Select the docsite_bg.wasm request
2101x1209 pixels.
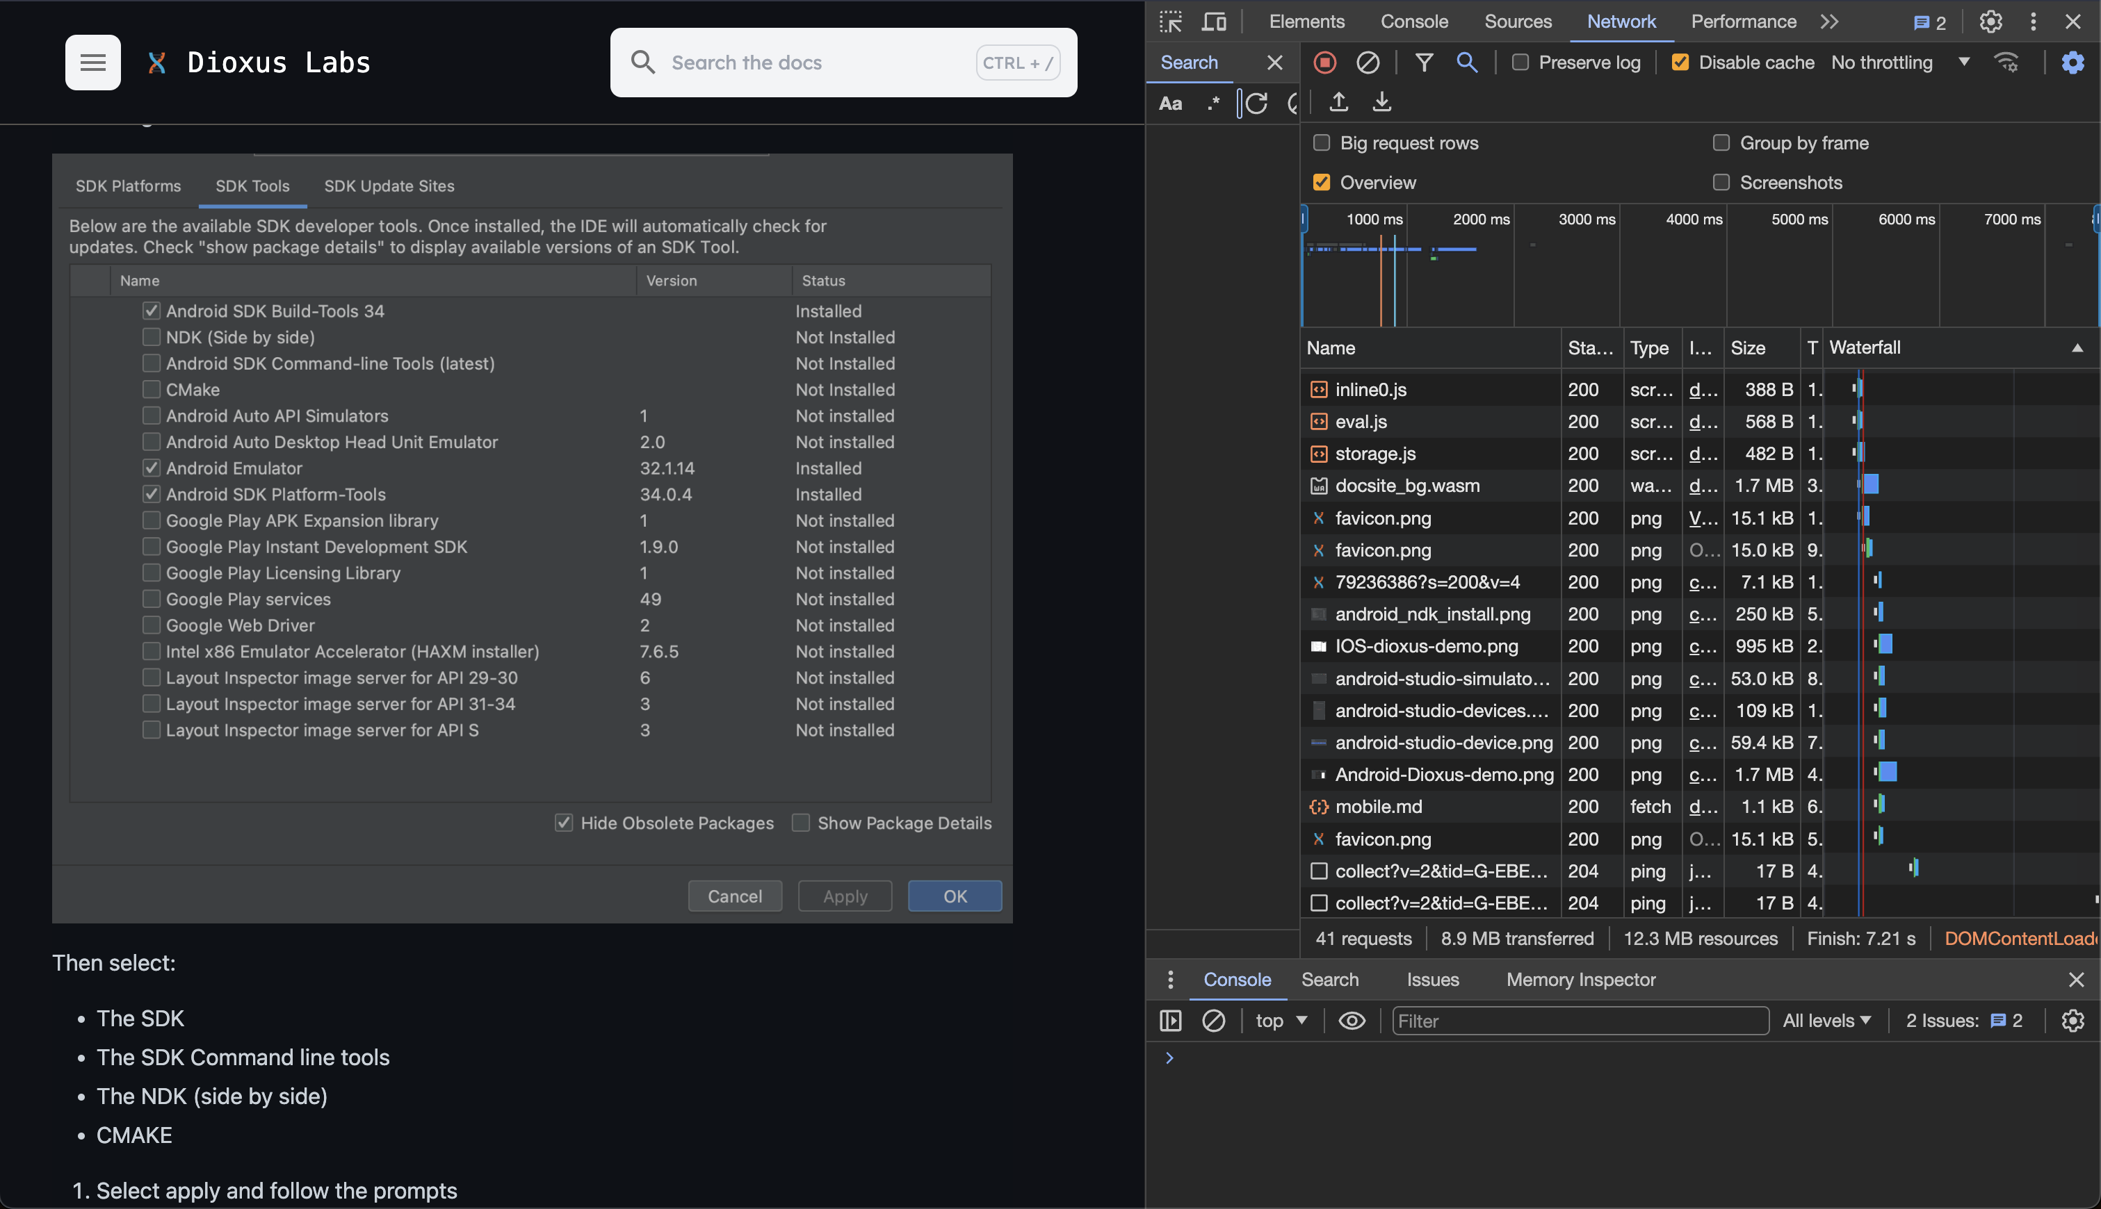(x=1406, y=486)
